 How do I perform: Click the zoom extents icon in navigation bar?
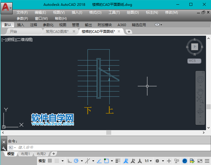(x=200, y=100)
